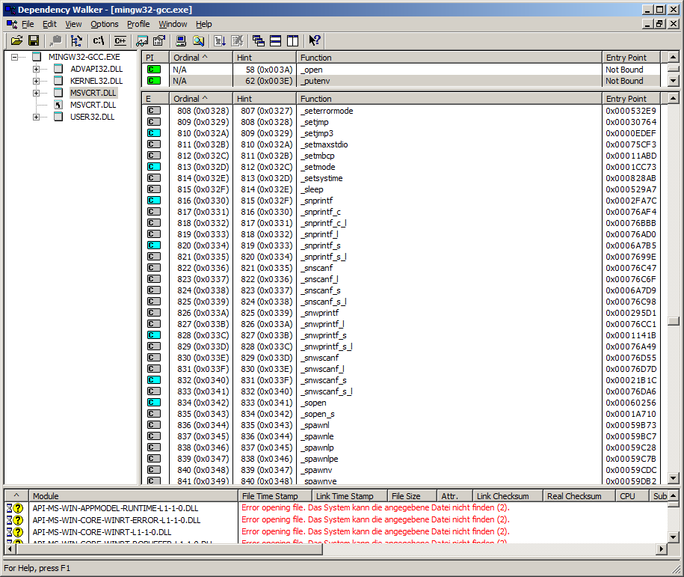Image resolution: width=684 pixels, height=577 pixels.
Task: Open the View menu
Action: (73, 24)
